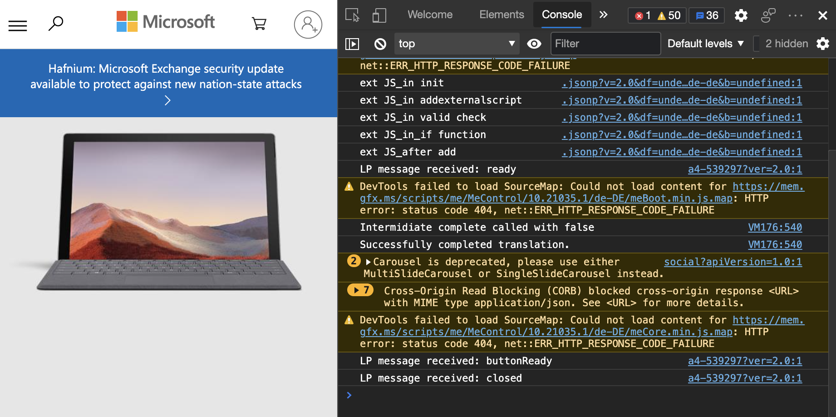Open source link for ext JS_after add
This screenshot has width=836, height=417.
tap(682, 152)
